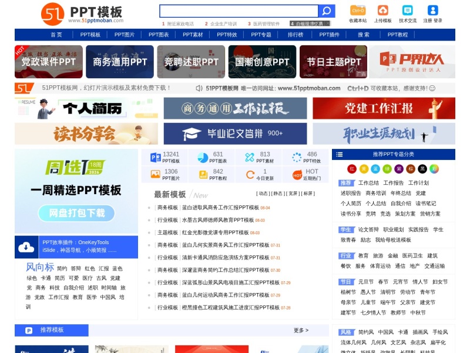Open the 工作总结 category link
The image size is (470, 353).
(x=368, y=183)
